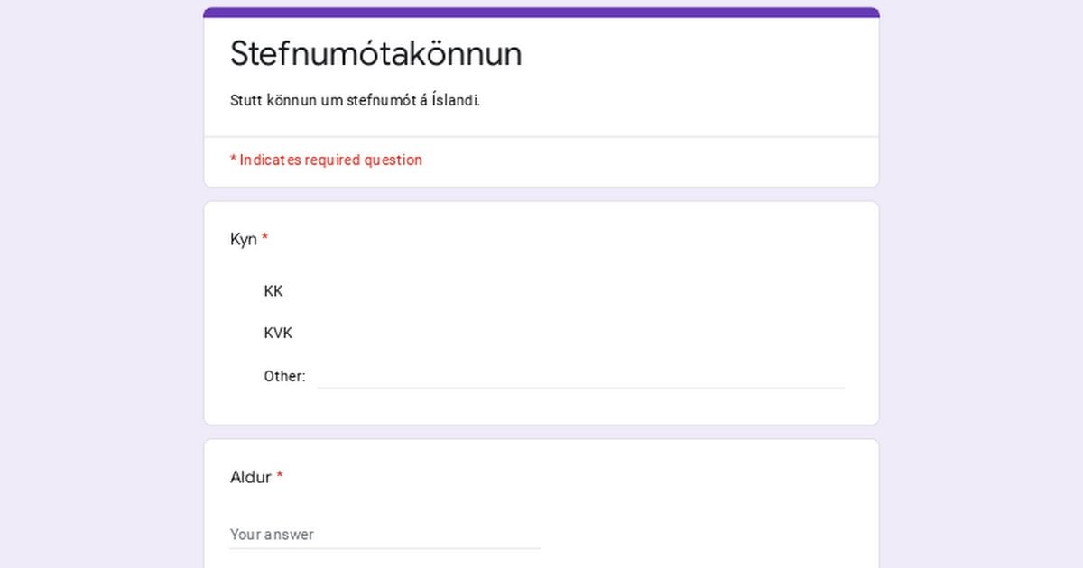1083x568 pixels.
Task: Select the Other: option label
Action: 284,376
